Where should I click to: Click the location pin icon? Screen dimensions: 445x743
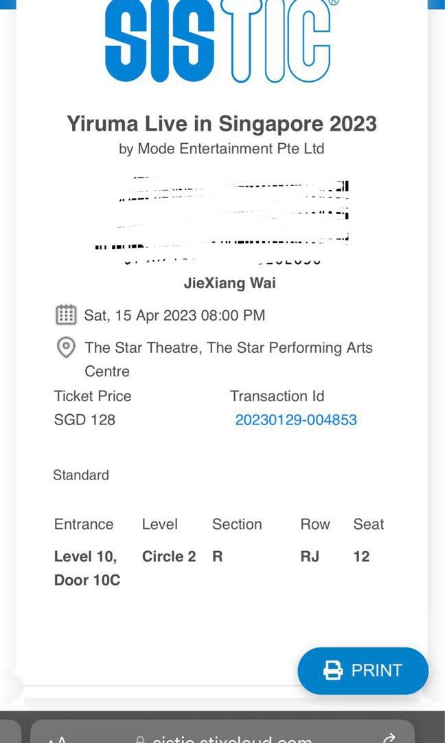[x=66, y=347]
